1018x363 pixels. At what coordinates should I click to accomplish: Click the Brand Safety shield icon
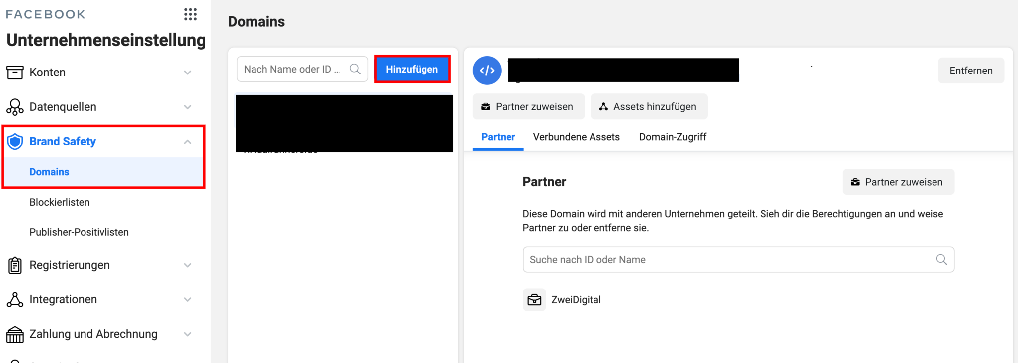(x=15, y=142)
